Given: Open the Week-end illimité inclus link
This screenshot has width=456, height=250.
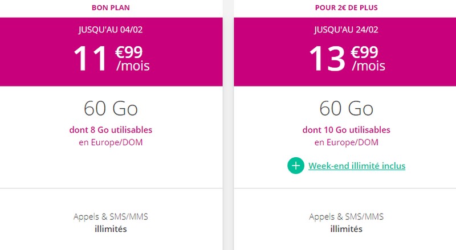Looking at the screenshot, I should coord(357,166).
